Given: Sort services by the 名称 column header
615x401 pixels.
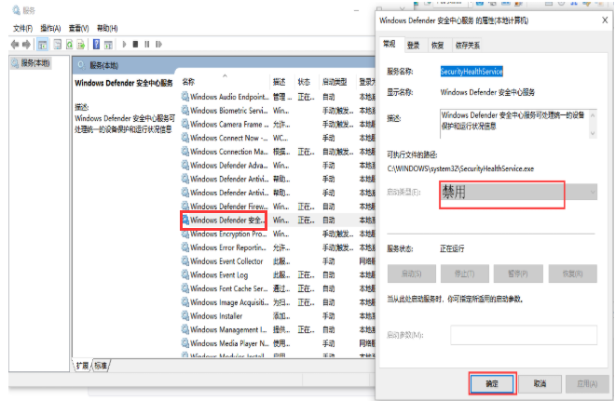Looking at the screenshot, I should pos(225,82).
